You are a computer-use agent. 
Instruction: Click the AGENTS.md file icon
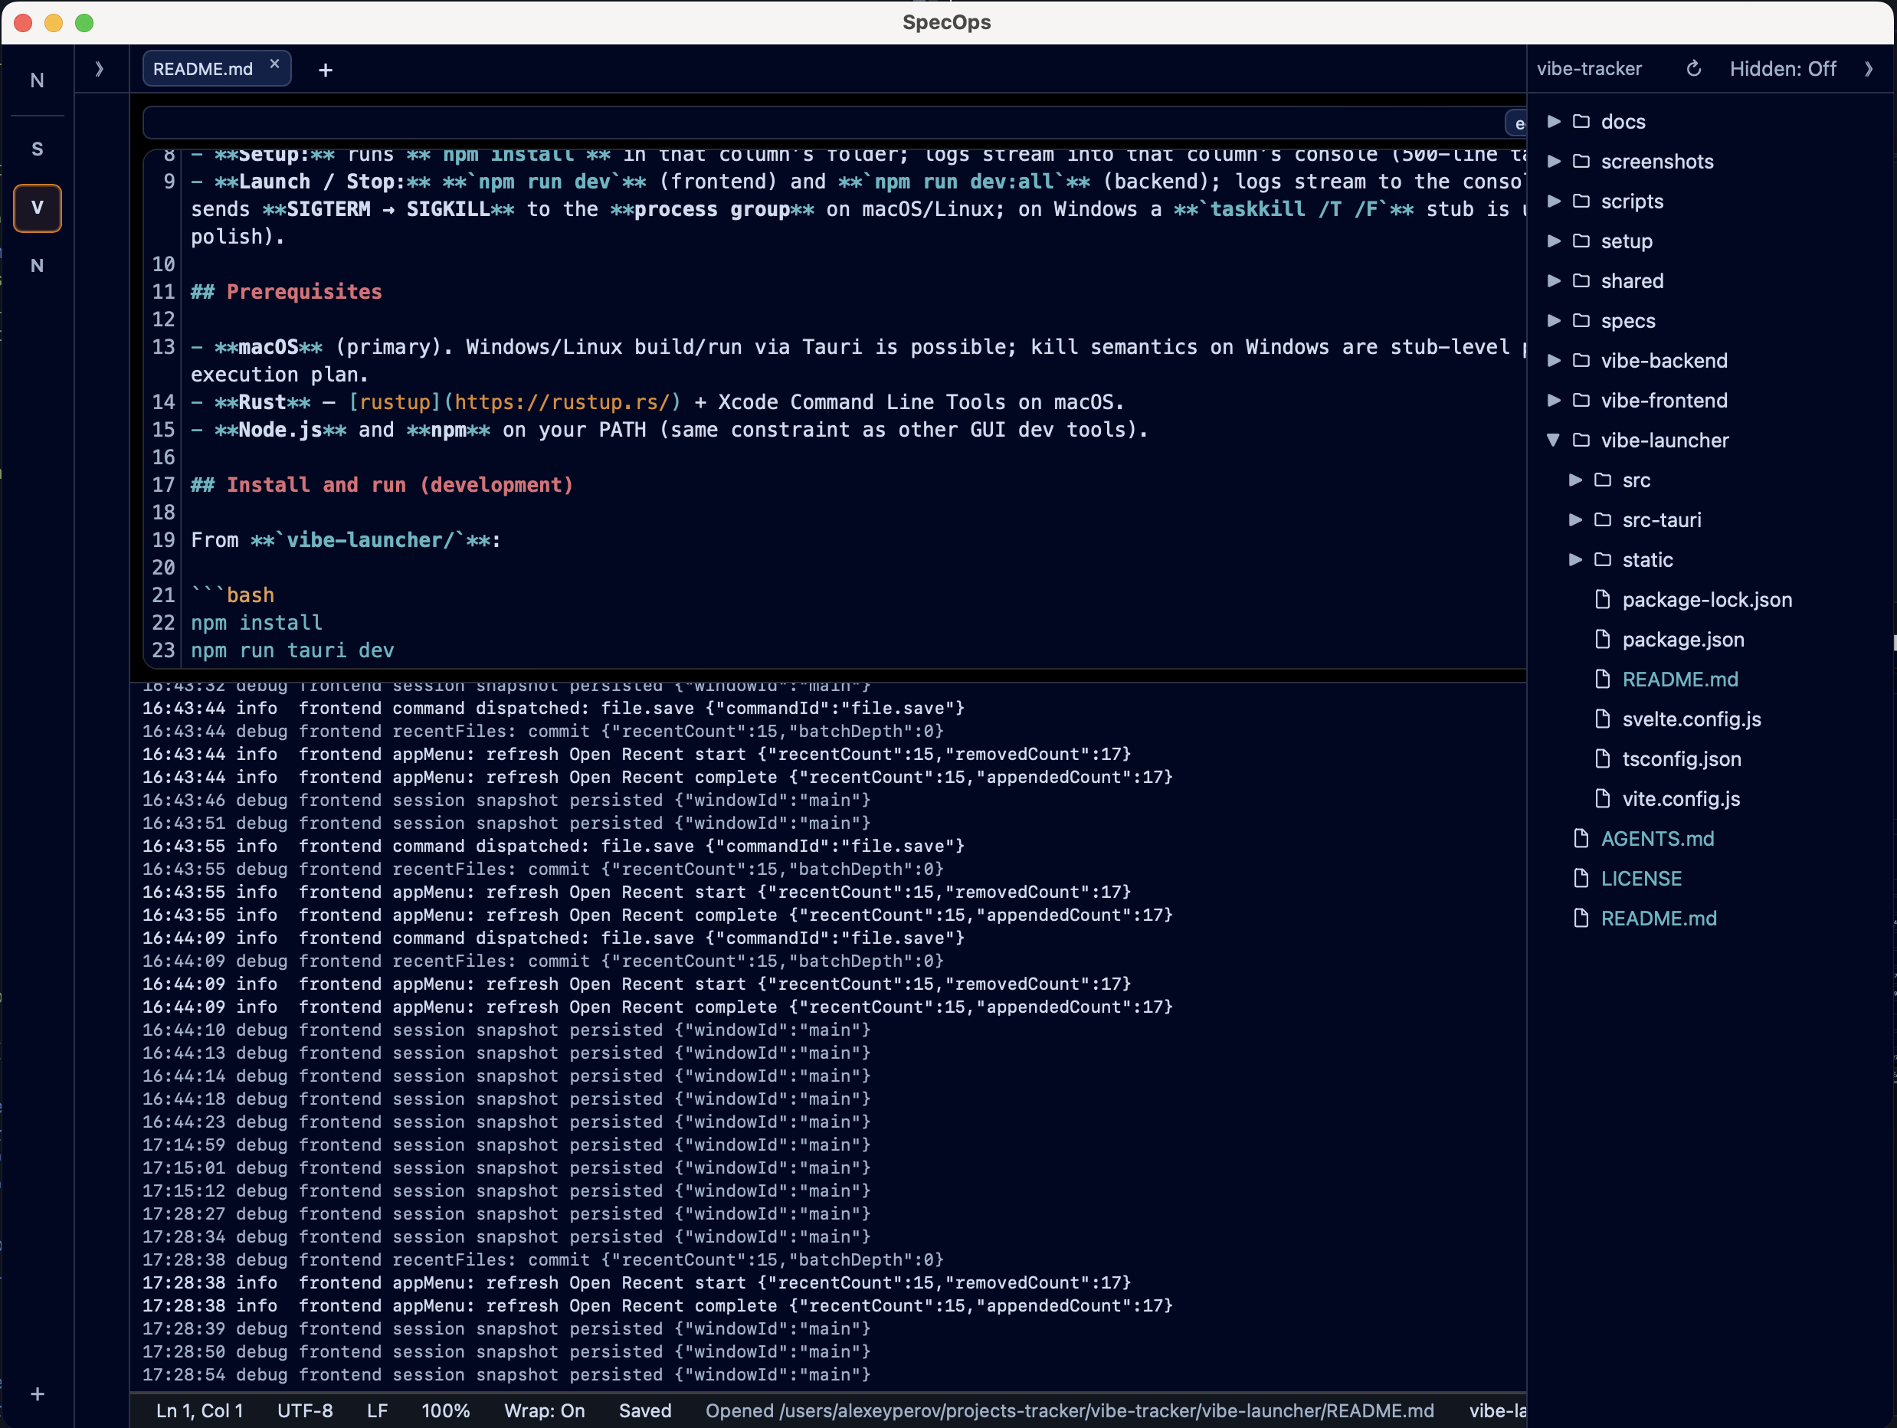point(1581,839)
